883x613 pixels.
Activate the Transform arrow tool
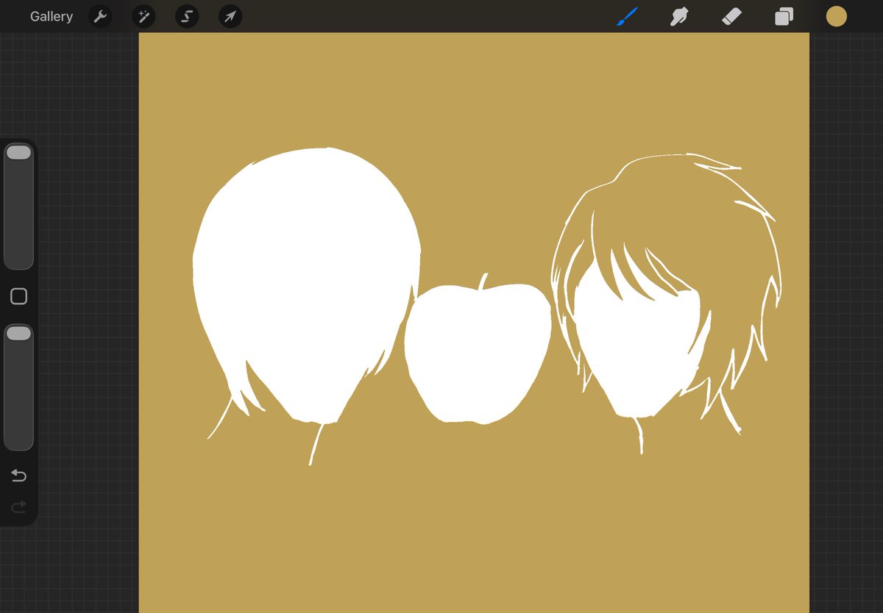[x=230, y=16]
